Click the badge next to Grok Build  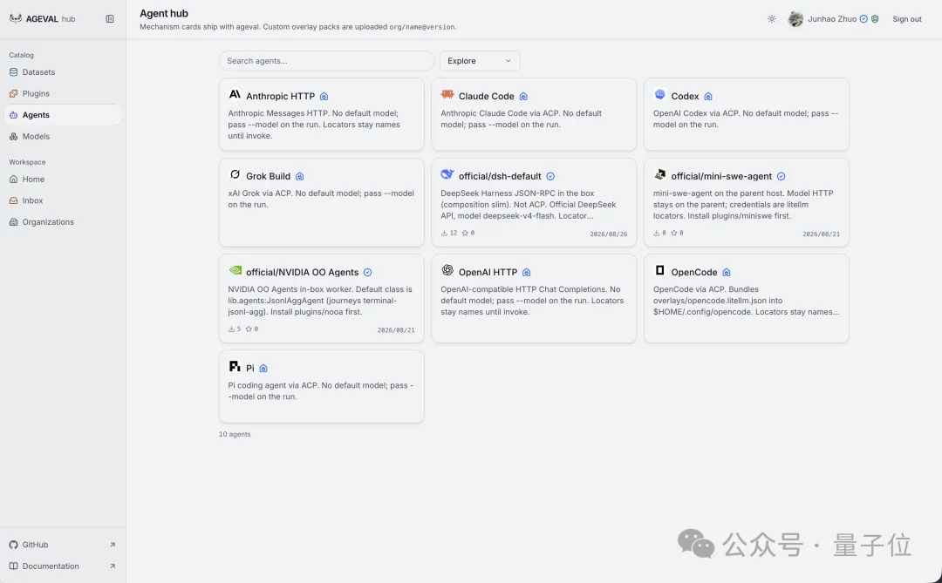pos(300,177)
